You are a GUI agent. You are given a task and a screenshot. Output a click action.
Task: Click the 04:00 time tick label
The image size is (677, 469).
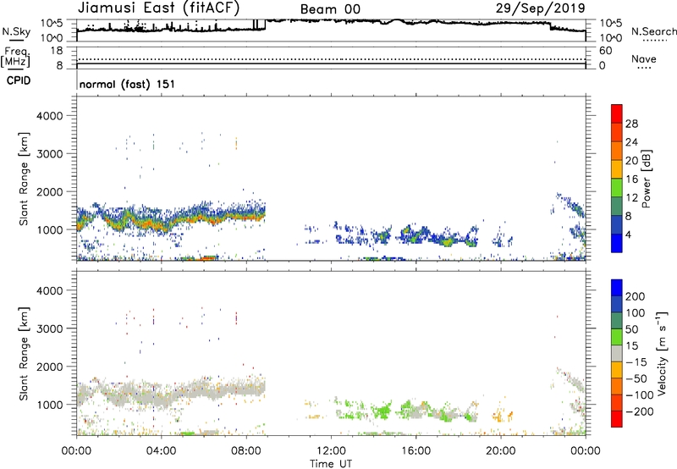pyautogui.click(x=161, y=451)
